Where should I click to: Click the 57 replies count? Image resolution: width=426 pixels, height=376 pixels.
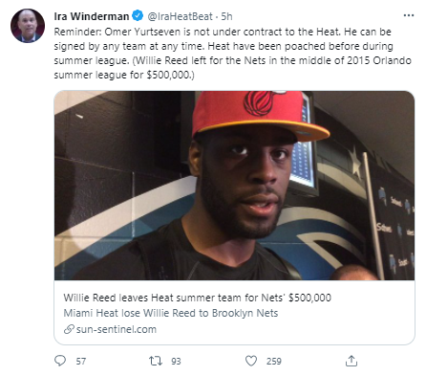[x=81, y=361]
